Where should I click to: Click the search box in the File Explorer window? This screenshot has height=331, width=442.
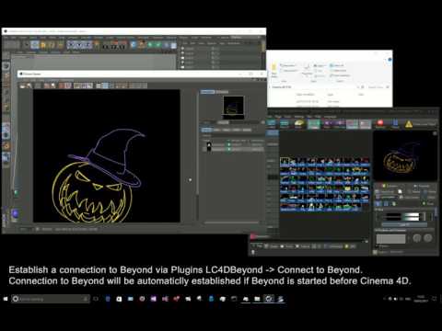click(x=378, y=87)
